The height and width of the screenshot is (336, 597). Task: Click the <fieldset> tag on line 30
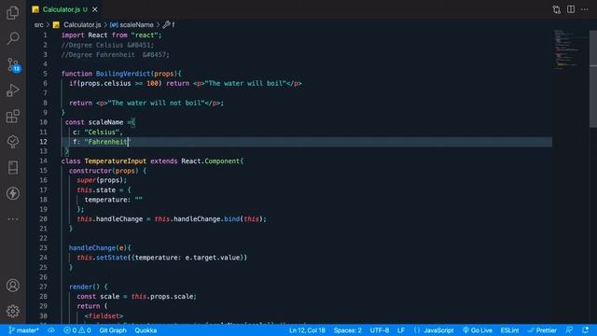coord(104,315)
